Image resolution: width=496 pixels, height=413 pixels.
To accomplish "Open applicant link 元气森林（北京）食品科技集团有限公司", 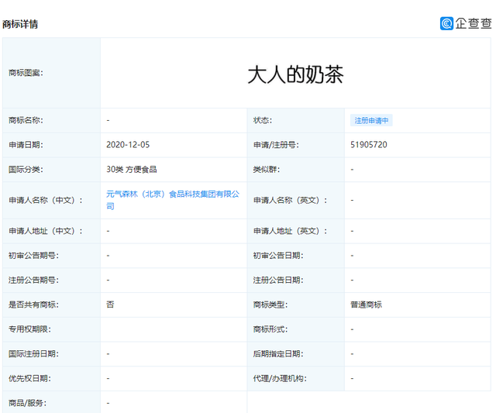I will [x=173, y=200].
